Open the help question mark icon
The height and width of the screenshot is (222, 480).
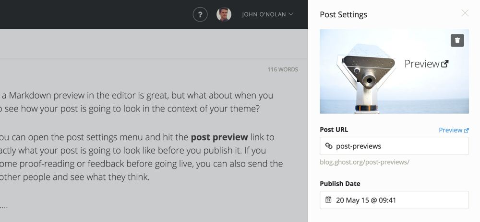click(200, 14)
